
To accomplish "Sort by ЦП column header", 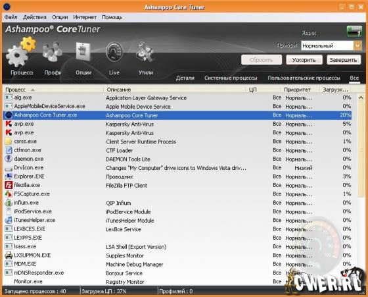I will coord(264,90).
